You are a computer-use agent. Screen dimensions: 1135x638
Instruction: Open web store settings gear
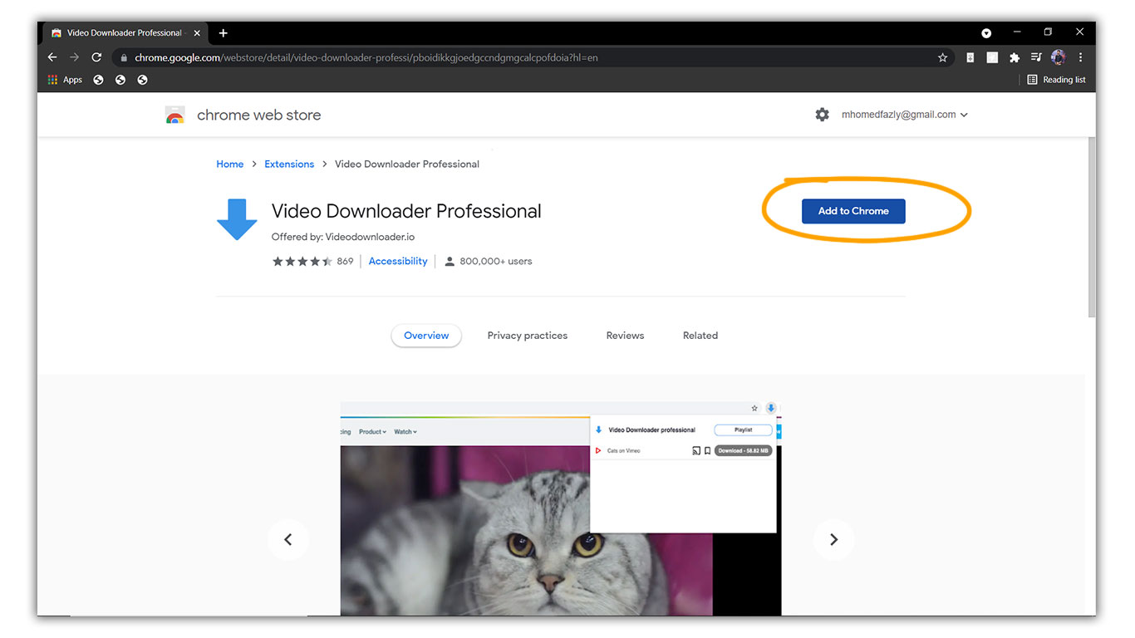click(x=822, y=115)
